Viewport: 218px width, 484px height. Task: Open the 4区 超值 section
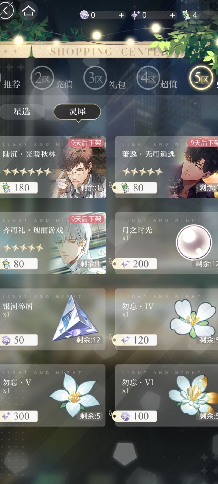pyautogui.click(x=157, y=79)
